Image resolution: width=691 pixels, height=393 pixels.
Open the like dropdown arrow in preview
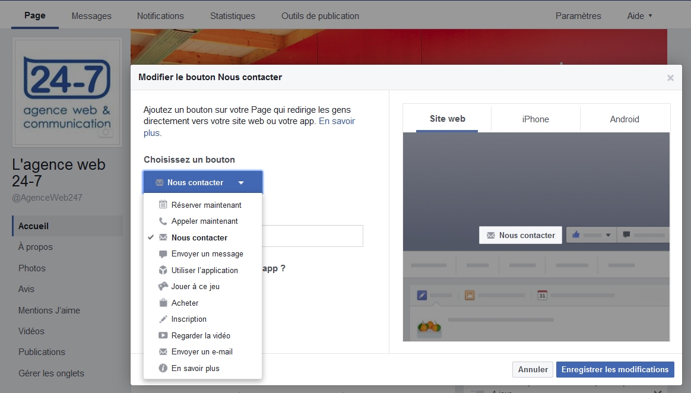pos(608,235)
